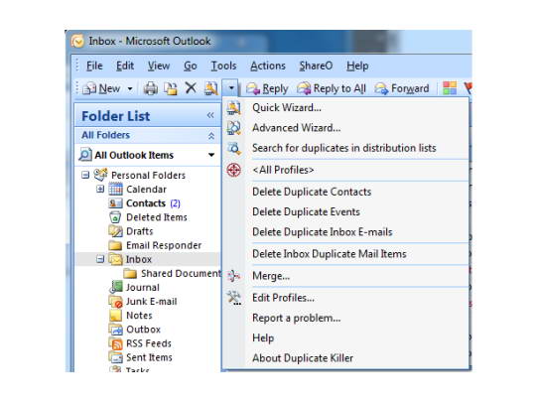Click the Reply button

point(267,88)
